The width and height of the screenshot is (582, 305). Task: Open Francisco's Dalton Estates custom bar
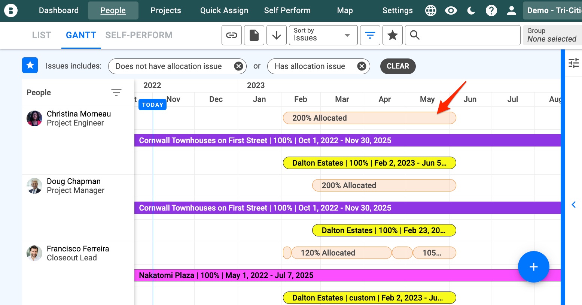369,298
